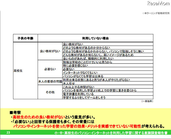
Task: Click row 特に必要を感じない
Action: tap(108, 65)
